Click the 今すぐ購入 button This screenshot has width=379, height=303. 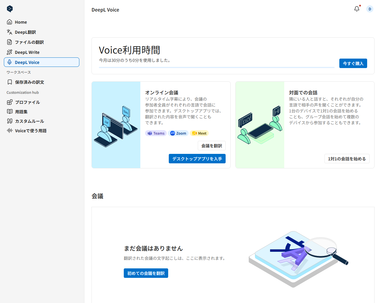(x=353, y=63)
